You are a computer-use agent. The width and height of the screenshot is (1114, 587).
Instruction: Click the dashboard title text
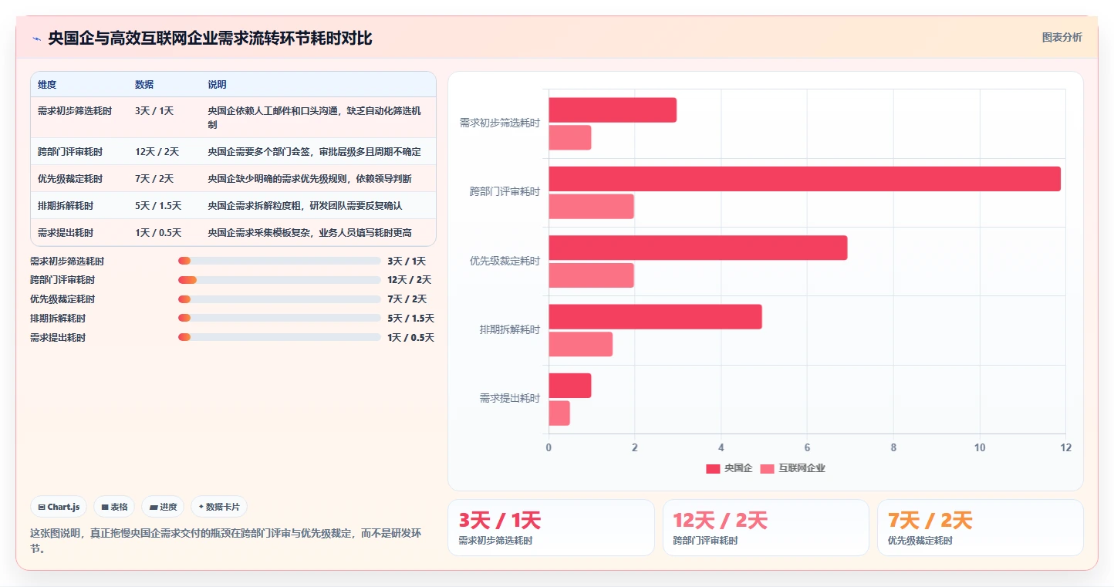pyautogui.click(x=210, y=38)
